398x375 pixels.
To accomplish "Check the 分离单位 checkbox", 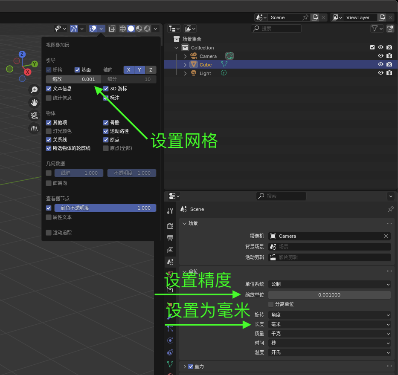I will (271, 304).
